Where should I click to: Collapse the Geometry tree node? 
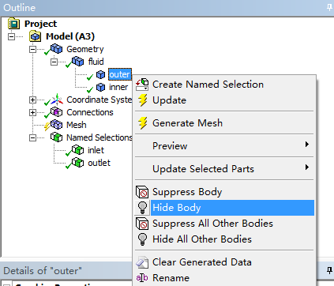32,49
